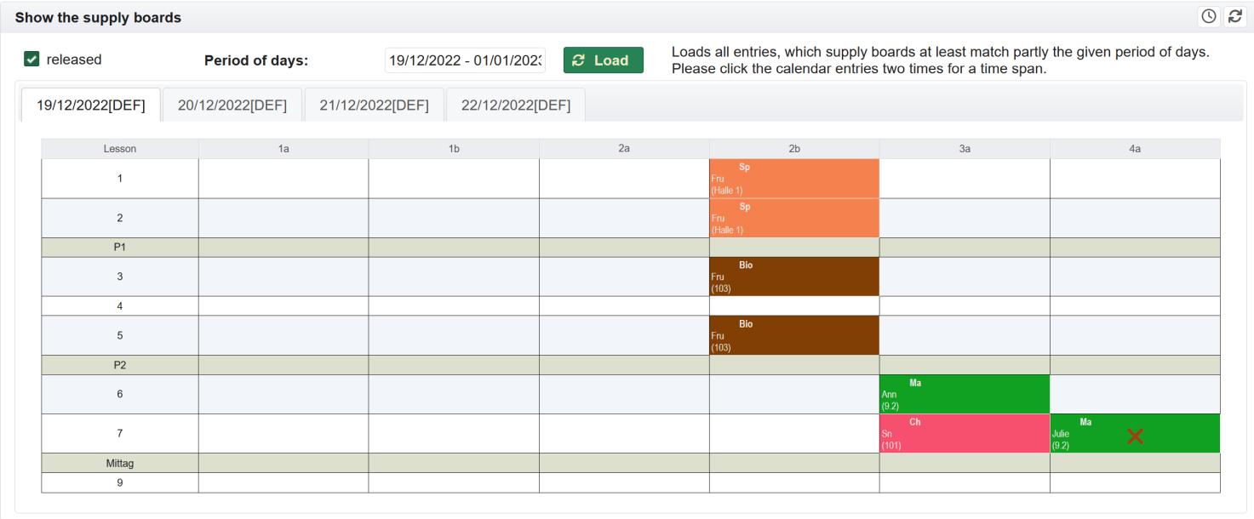This screenshot has height=519, width=1254.
Task: Open the 22/12/2022[DEF] tab
Action: (515, 106)
